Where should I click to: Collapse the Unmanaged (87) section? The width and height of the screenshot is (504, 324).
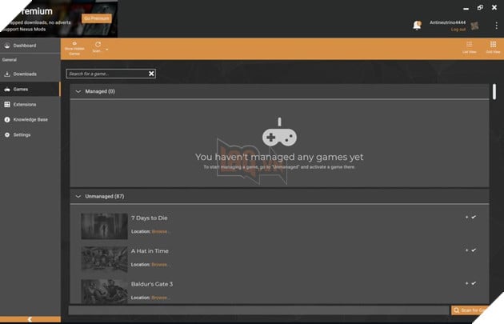(x=78, y=196)
